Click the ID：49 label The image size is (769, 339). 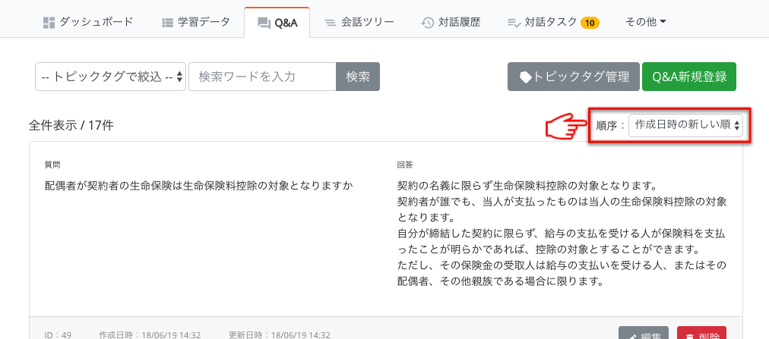point(58,335)
